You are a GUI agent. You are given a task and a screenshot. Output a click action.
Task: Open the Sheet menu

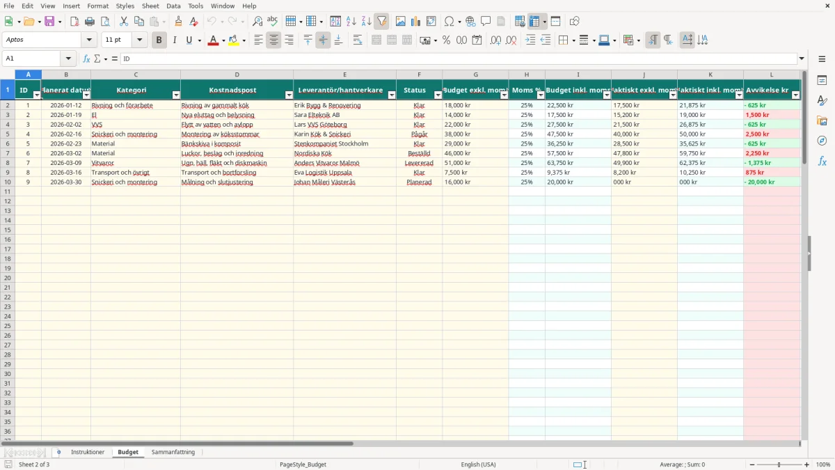[150, 6]
